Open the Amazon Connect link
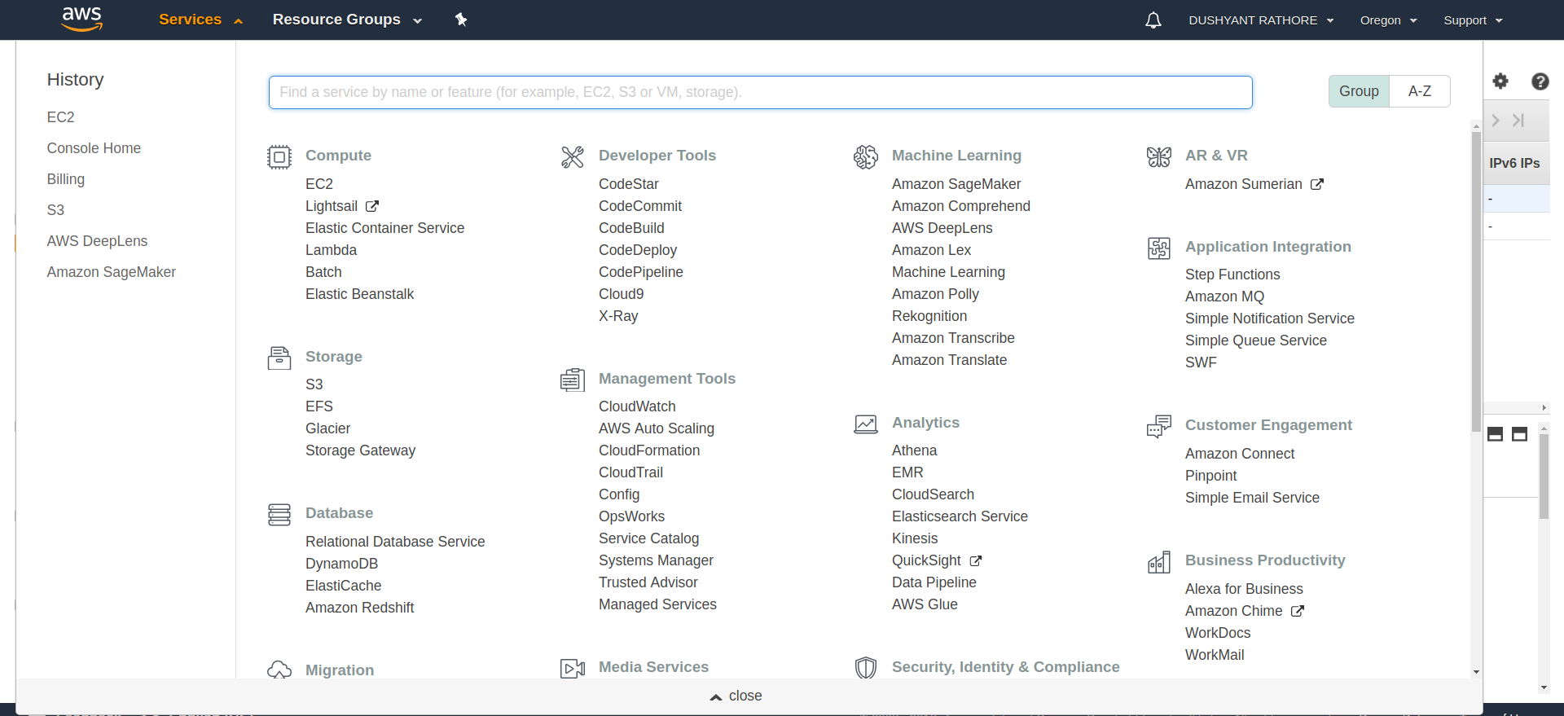 [x=1240, y=454]
